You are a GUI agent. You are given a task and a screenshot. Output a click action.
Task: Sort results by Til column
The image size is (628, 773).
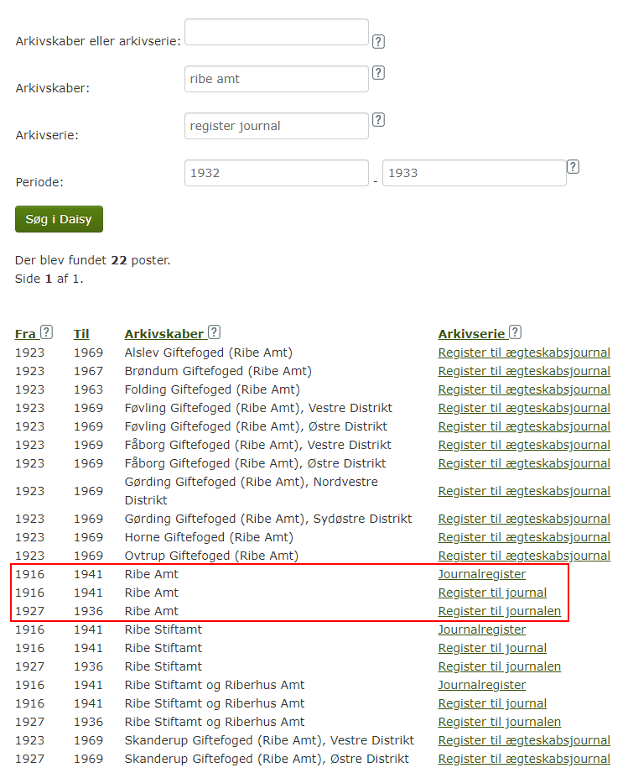[x=81, y=334]
